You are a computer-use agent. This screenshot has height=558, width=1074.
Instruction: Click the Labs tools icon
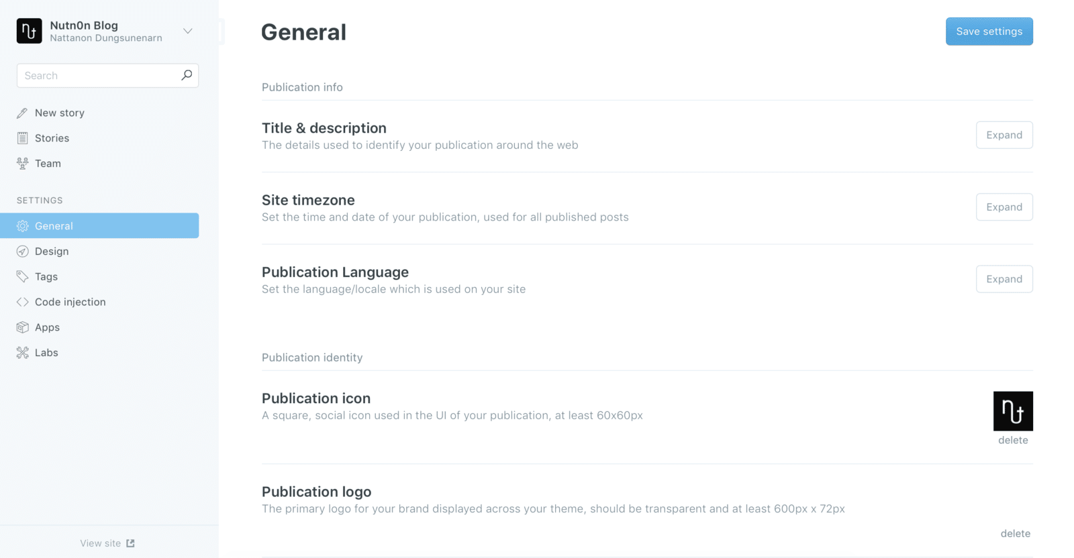click(22, 353)
